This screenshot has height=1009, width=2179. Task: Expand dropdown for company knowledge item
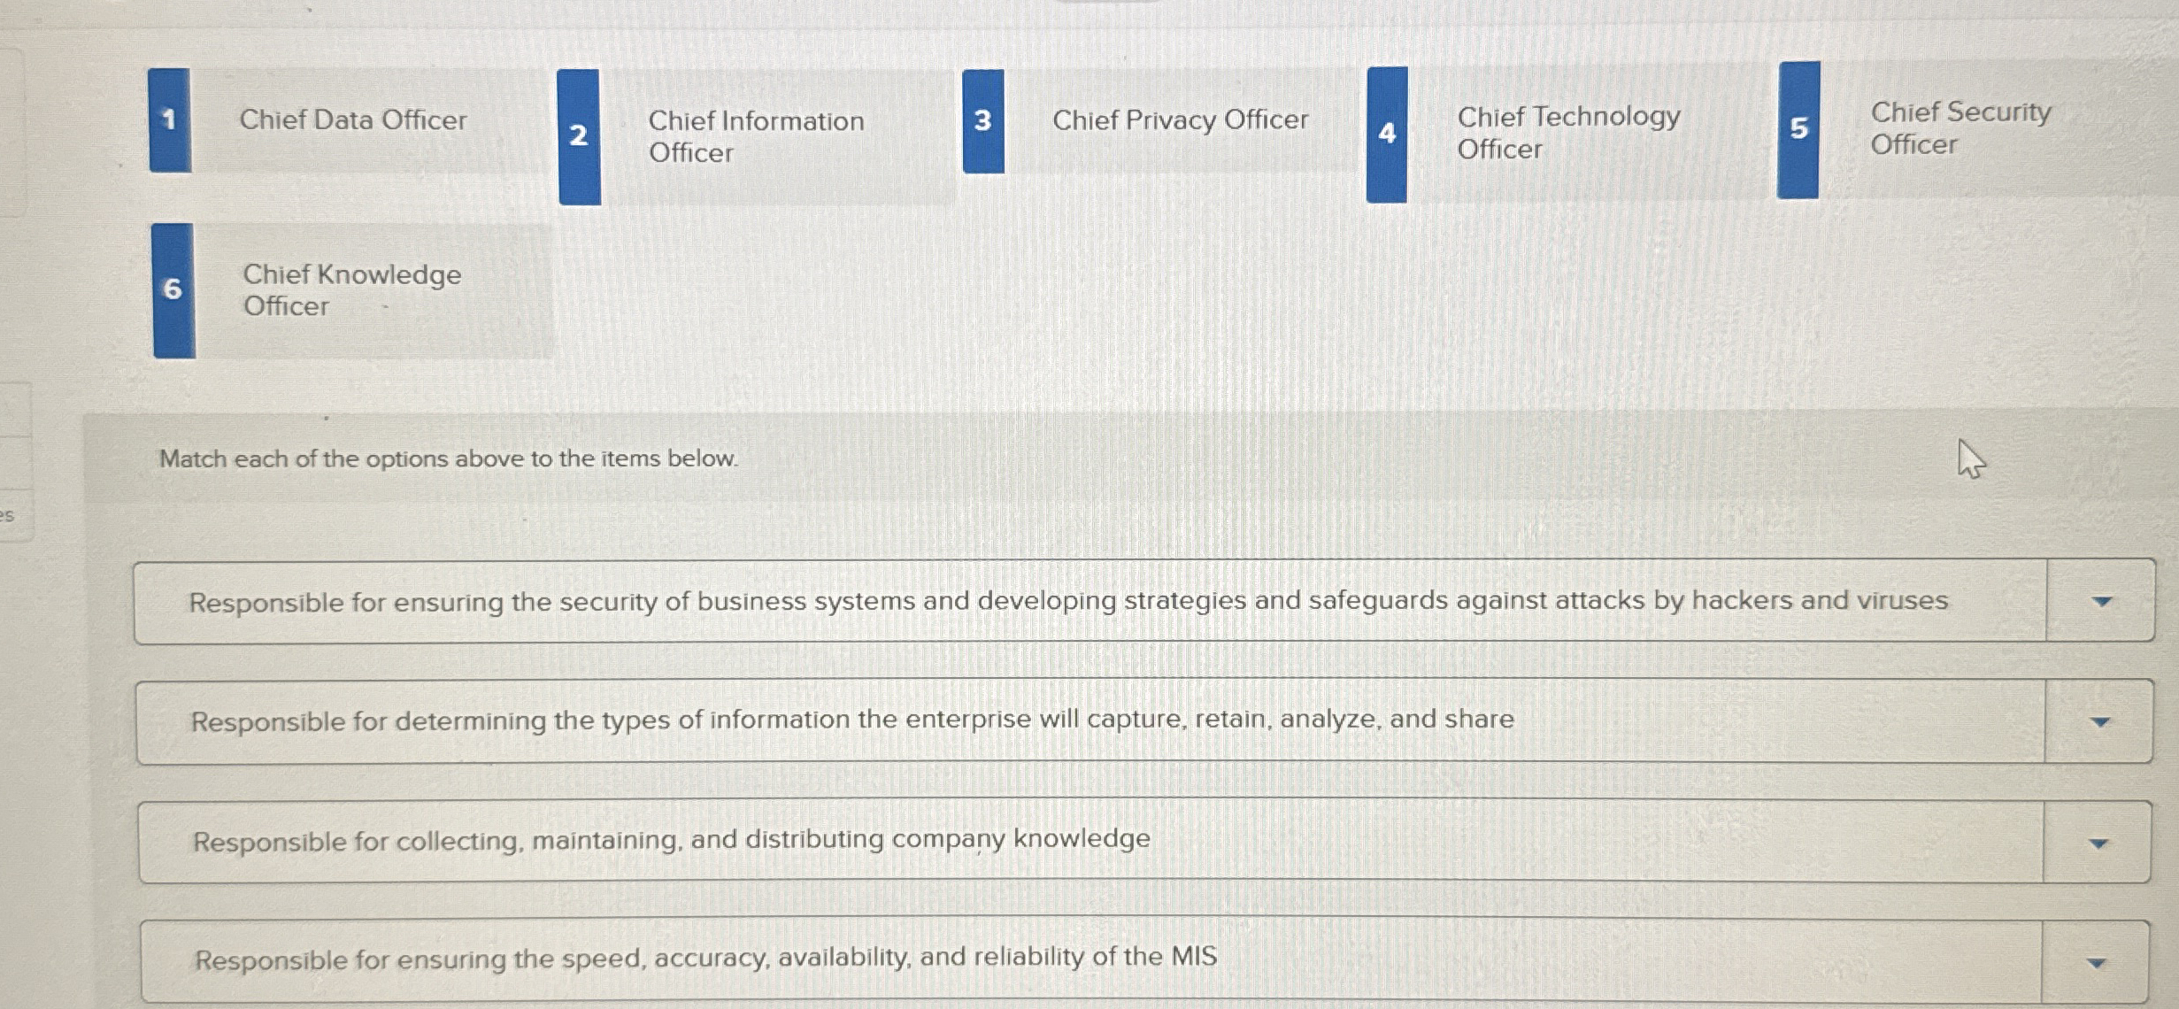click(x=2098, y=843)
